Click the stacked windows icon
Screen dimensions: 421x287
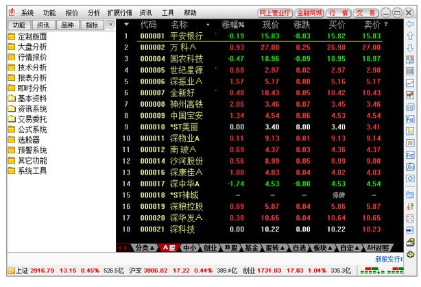[410, 108]
